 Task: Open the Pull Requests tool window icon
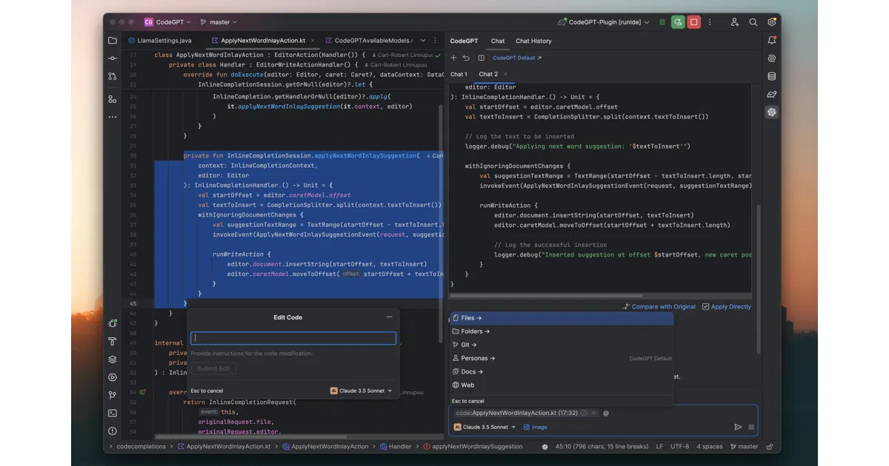click(113, 76)
